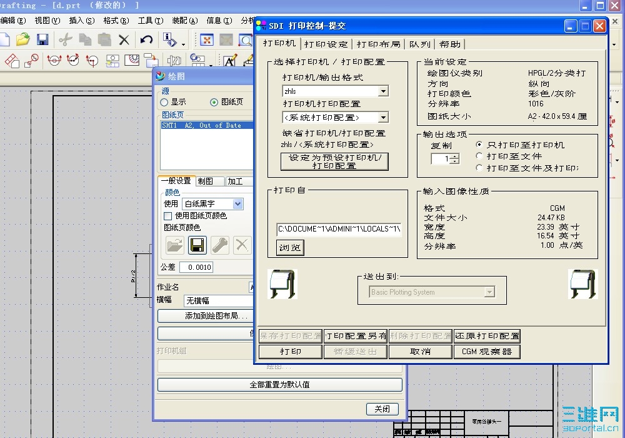Open the 白纸黑字 color usage dropdown
625x438 pixels.
(237, 204)
